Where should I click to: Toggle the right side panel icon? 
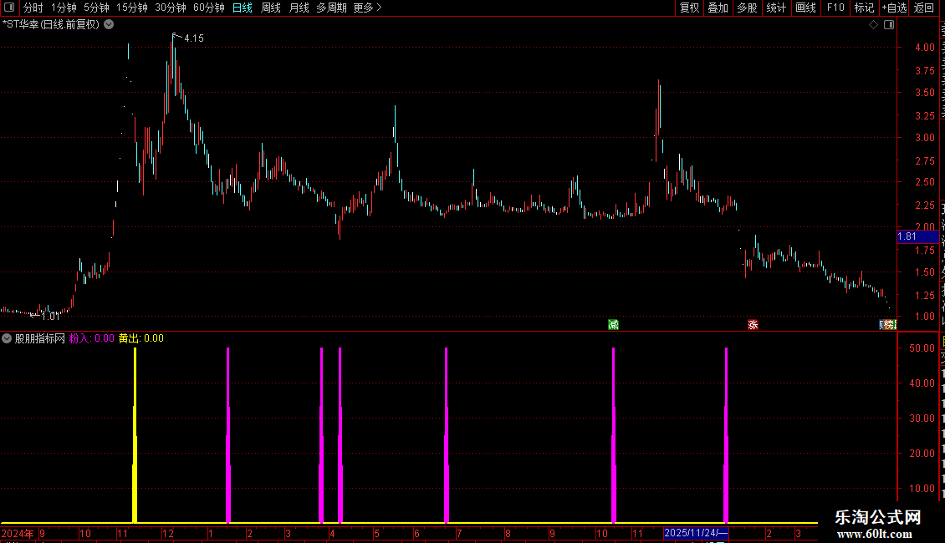pos(889,25)
